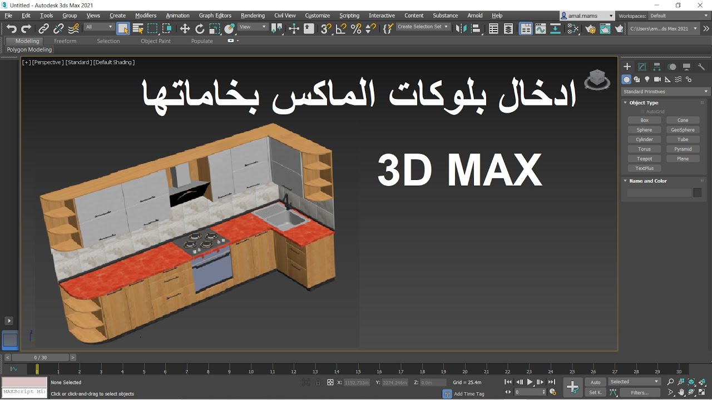The height and width of the screenshot is (400, 712).
Task: Create a Box primitive
Action: click(x=644, y=120)
